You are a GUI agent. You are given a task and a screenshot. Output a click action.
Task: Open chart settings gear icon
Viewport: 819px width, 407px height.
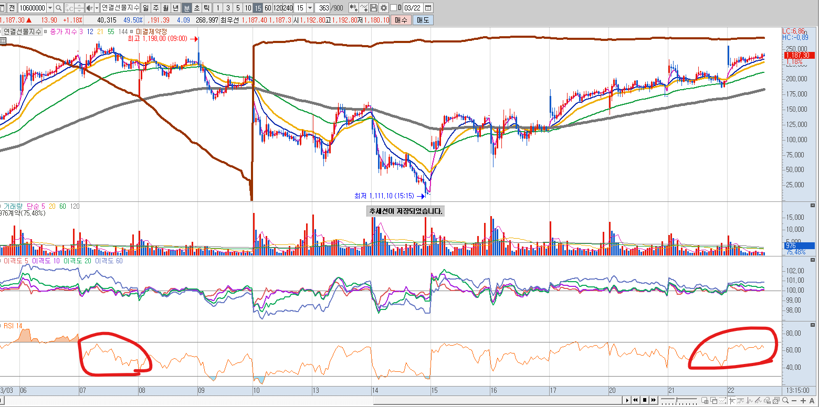click(384, 8)
